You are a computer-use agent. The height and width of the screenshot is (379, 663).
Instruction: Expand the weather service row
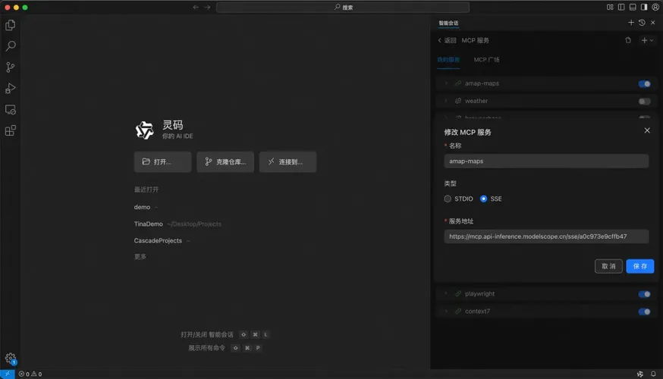[445, 101]
